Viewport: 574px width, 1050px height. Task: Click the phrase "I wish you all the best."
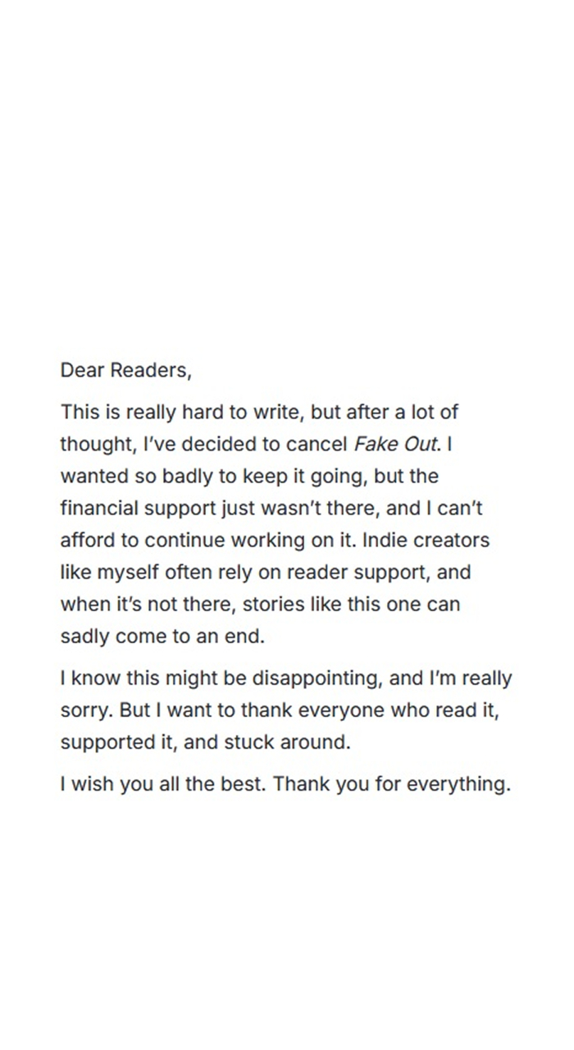[x=162, y=784]
